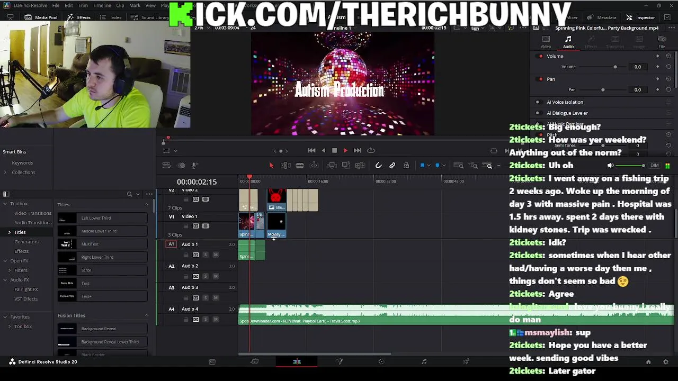Open the Timeline menu
This screenshot has height=381, width=678.
[x=102, y=5]
